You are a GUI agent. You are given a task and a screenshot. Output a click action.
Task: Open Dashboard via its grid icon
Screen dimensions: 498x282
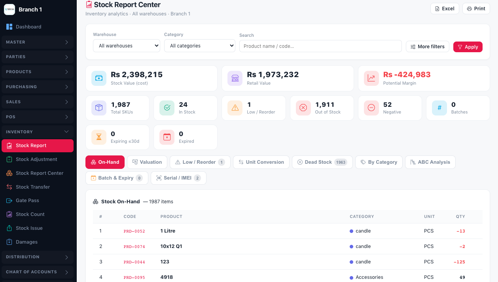pos(9,27)
